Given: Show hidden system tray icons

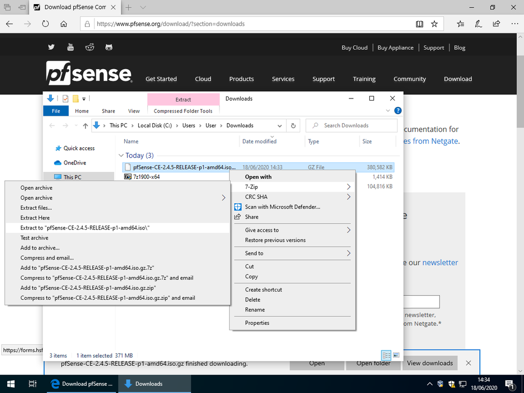Looking at the screenshot, I should 430,384.
